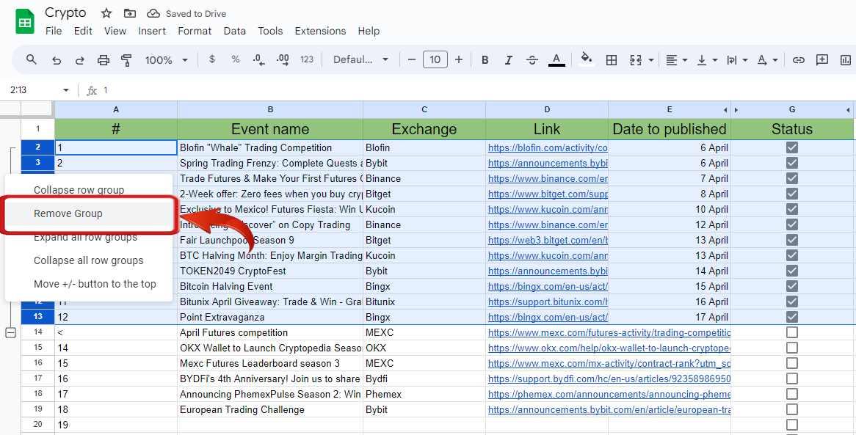Open the fill color picker

(587, 59)
